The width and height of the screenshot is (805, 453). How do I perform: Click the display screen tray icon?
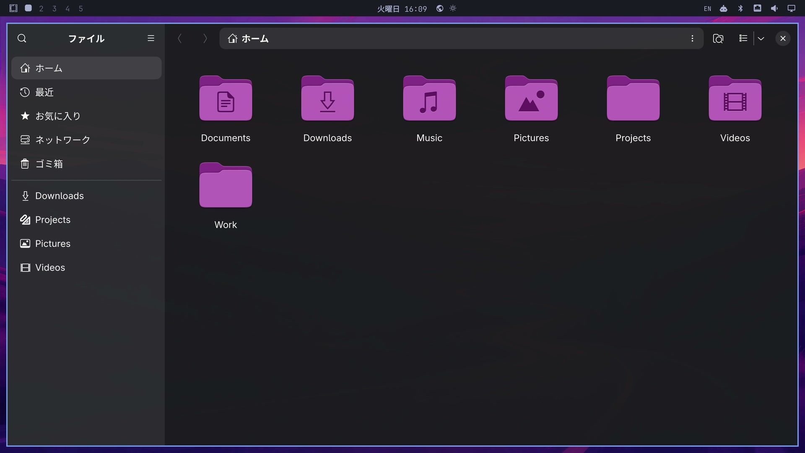[791, 8]
